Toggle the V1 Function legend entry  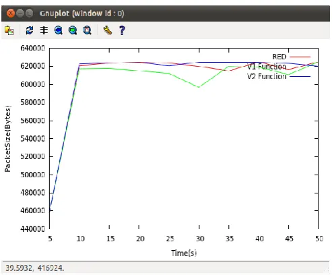(267, 67)
